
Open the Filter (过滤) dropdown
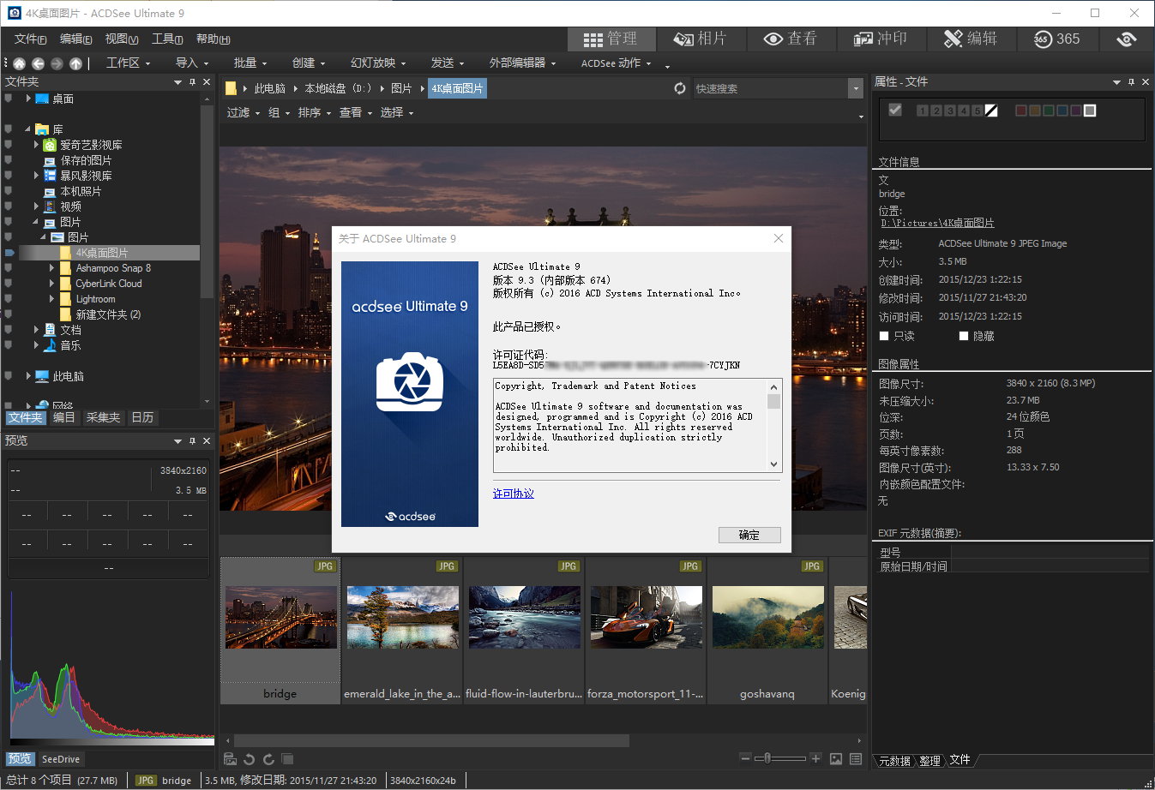tap(244, 112)
